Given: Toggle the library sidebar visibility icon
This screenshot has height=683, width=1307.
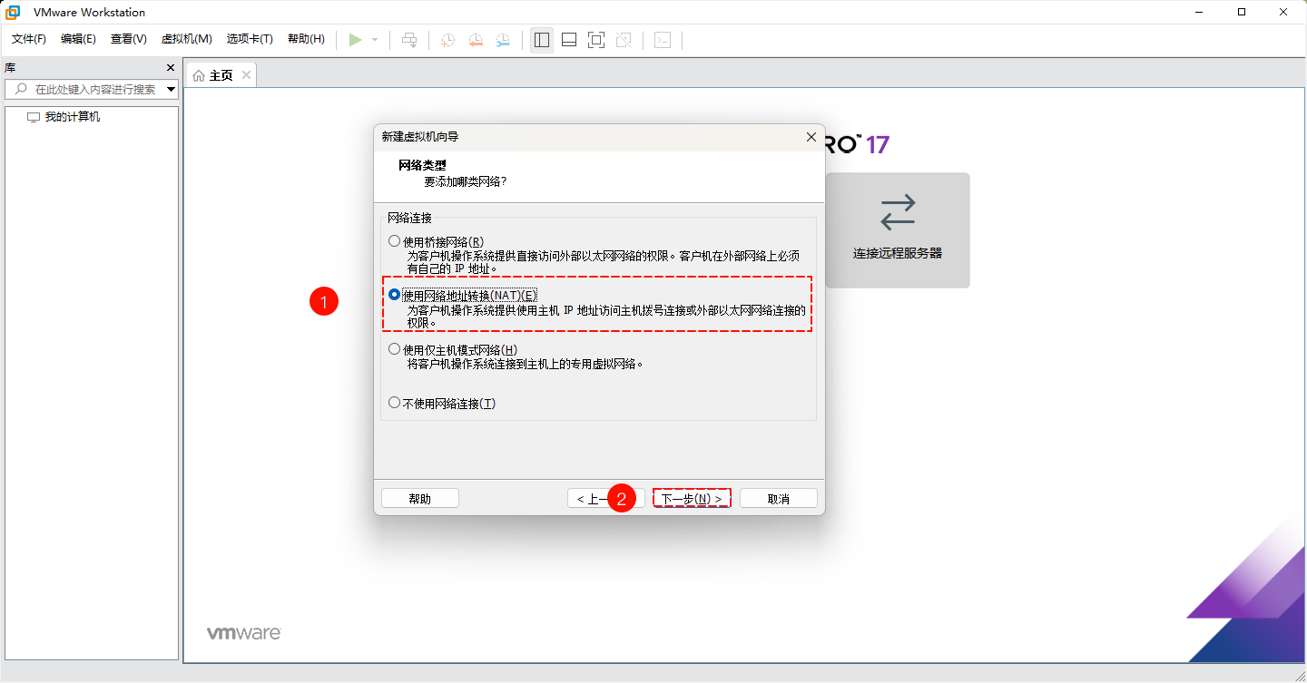Looking at the screenshot, I should (x=541, y=39).
